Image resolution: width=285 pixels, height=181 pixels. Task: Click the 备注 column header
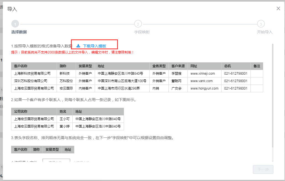point(257,66)
